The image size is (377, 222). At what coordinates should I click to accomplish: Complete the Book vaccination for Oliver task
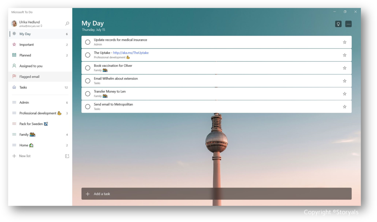pos(88,67)
